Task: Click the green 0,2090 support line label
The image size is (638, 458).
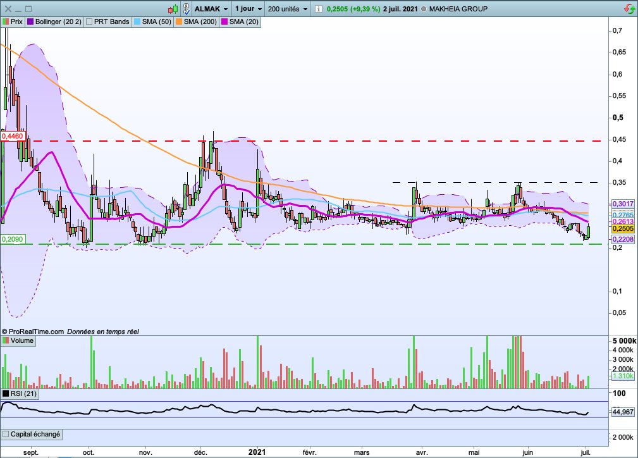Action: tap(13, 239)
